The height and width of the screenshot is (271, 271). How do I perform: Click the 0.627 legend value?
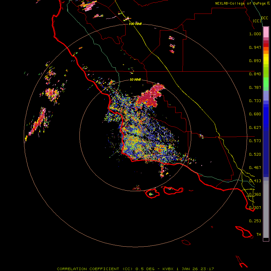255,128
